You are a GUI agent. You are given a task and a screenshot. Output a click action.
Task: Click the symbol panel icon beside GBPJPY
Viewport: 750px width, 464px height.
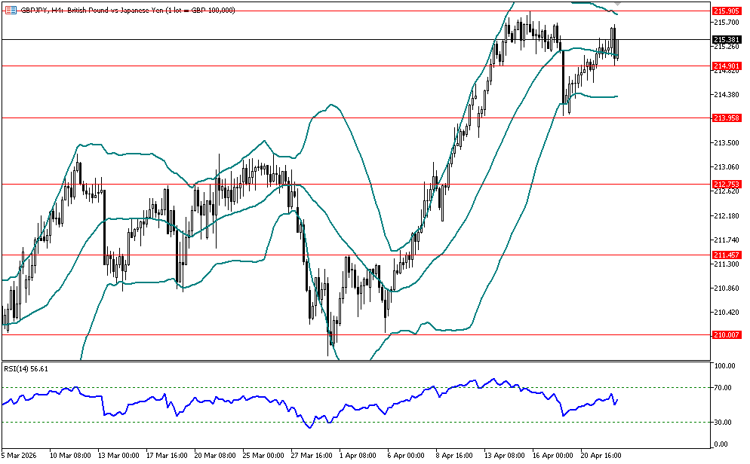pos(11,10)
